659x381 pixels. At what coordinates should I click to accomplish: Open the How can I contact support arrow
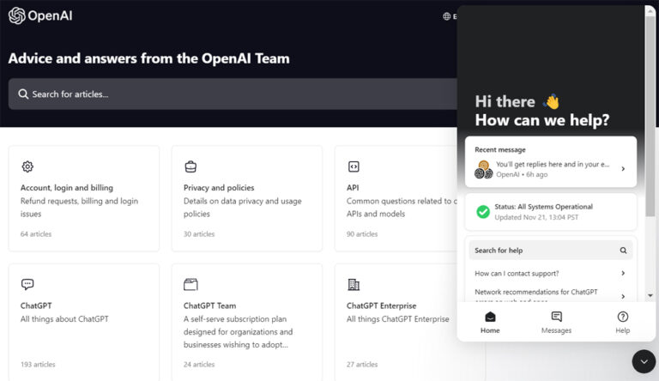pyautogui.click(x=623, y=274)
